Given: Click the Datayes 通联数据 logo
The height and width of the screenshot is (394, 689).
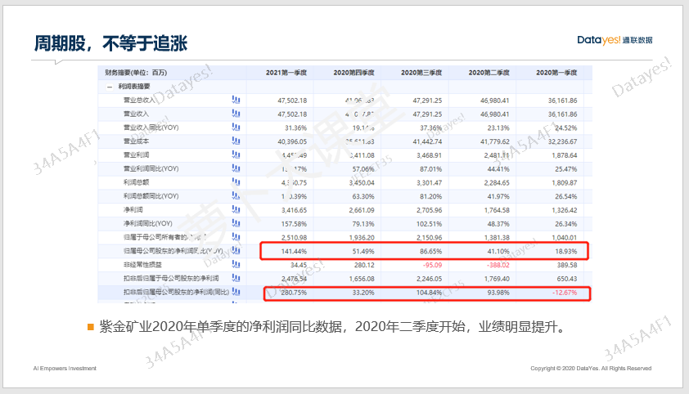Looking at the screenshot, I should (614, 40).
